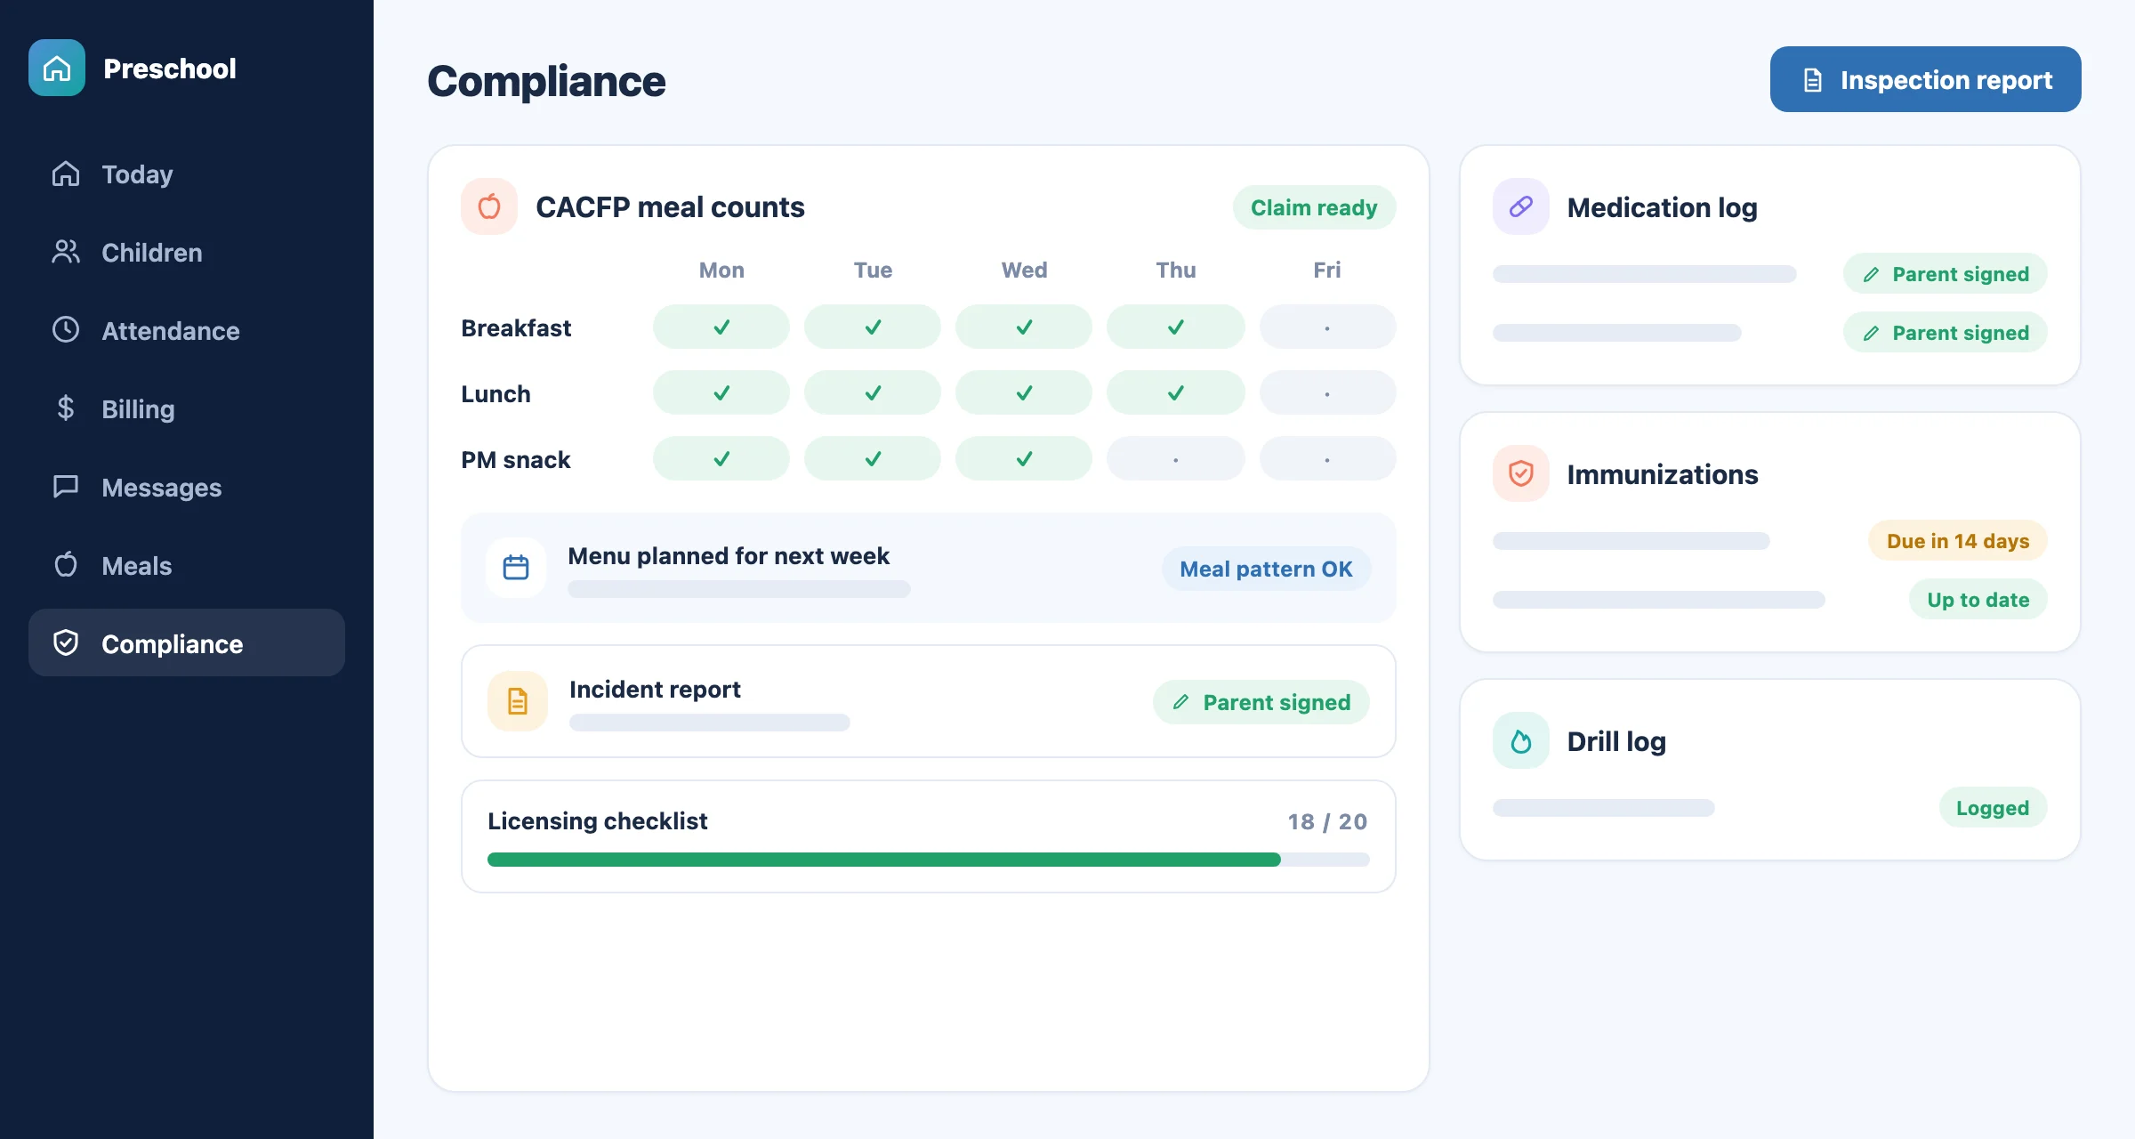Screen dimensions: 2135x1139
Task: Go to Children section
Action: click(187, 253)
